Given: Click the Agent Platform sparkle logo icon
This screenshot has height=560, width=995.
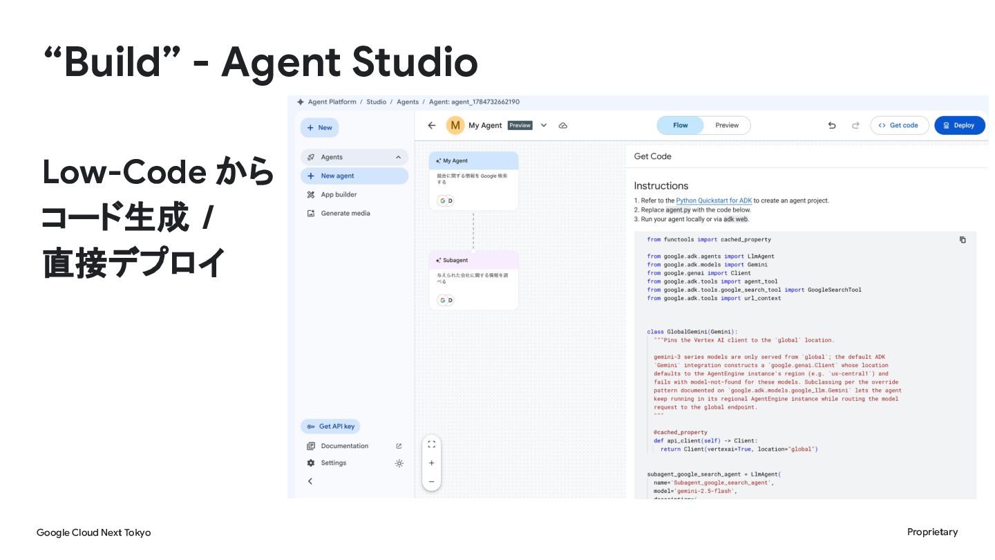Looking at the screenshot, I should [301, 102].
